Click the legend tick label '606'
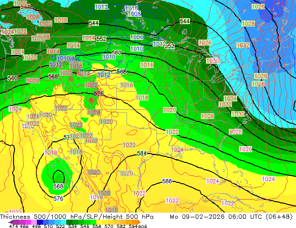Image resolution: width=296 pixels, height=228 pixels. click(142, 226)
